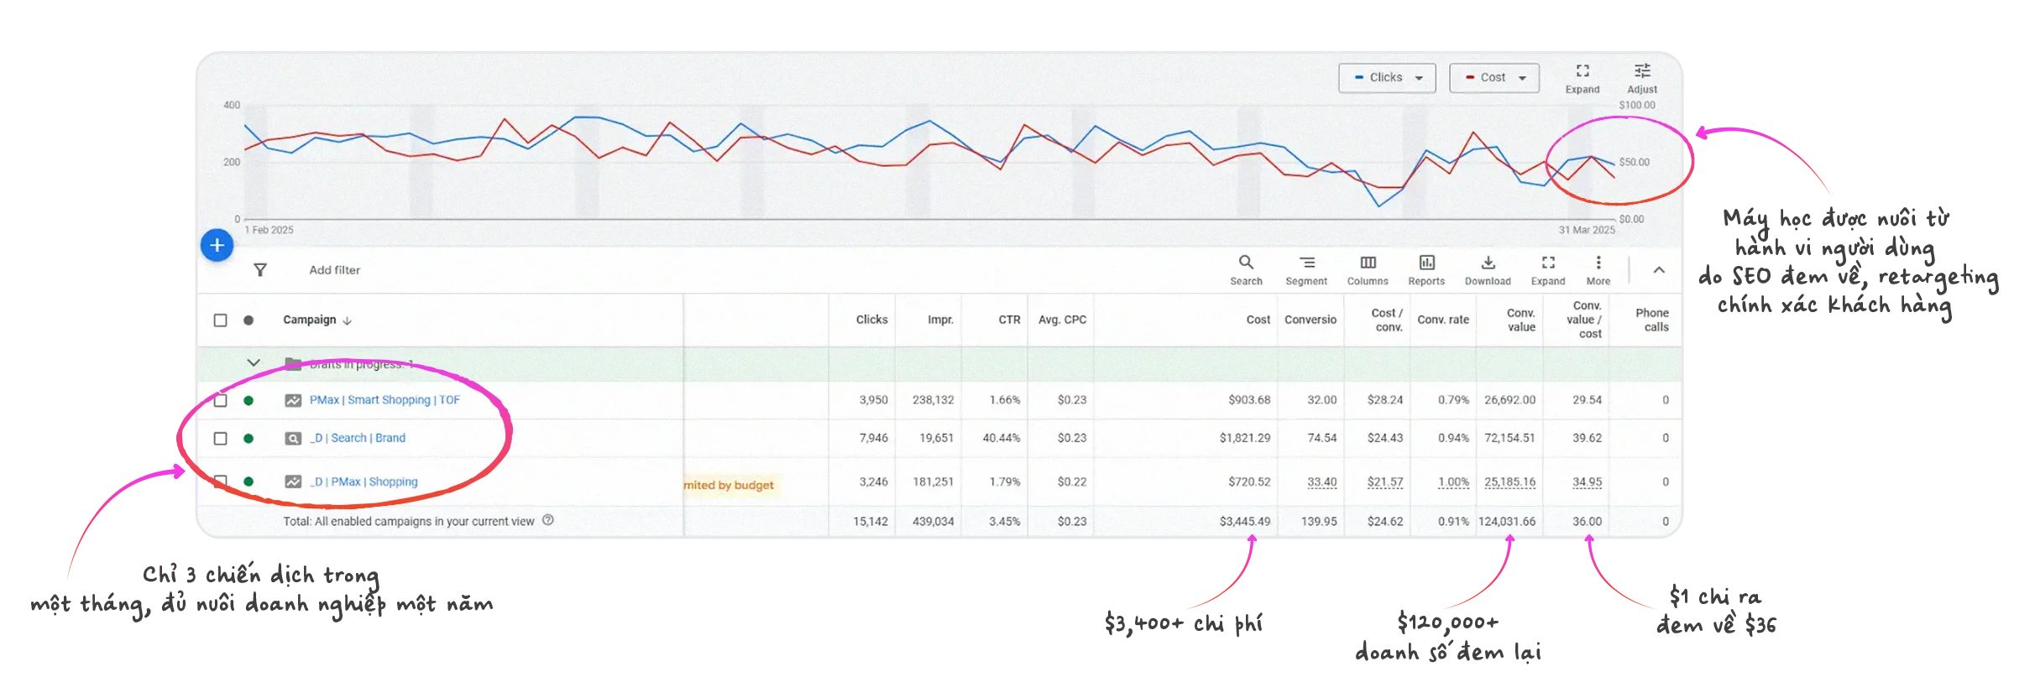Toggle the select-all campaigns header checkbox
This screenshot has width=2035, height=698.
(221, 320)
